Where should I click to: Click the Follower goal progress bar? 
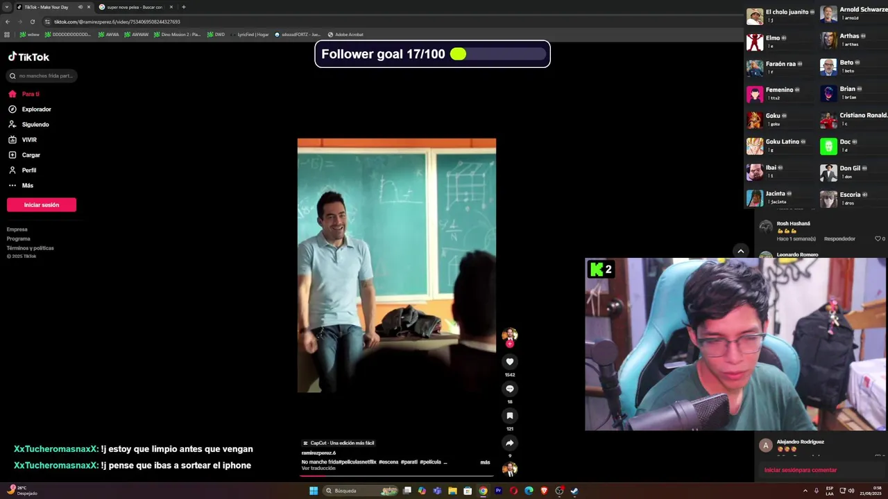498,54
